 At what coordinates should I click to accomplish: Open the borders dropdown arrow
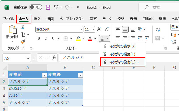pyautogui.click(x=71, y=38)
